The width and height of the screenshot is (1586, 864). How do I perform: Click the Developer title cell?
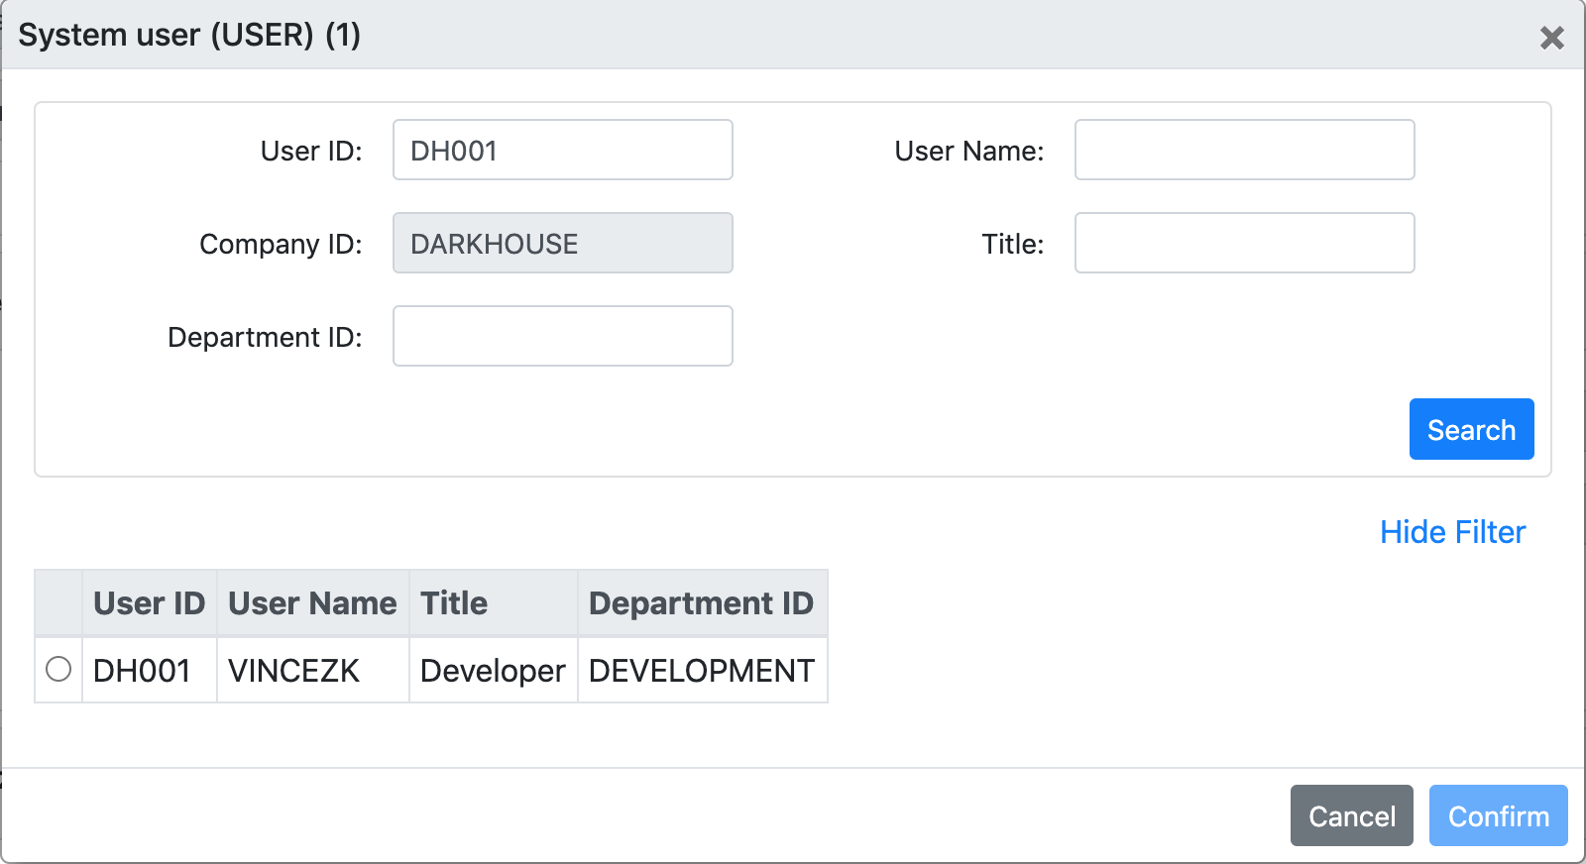pos(493,671)
